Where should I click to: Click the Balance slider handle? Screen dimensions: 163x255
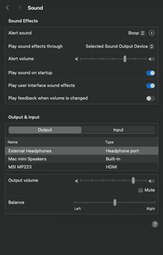pyautogui.click(x=115, y=202)
